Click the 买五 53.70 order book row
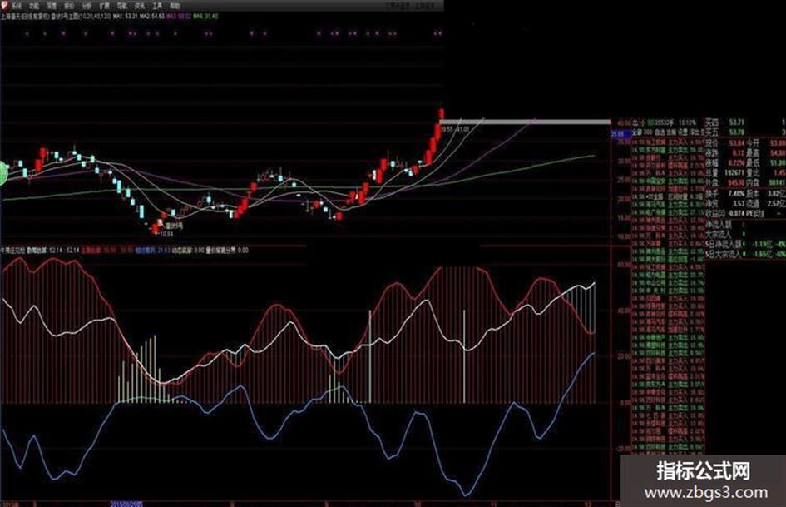Viewport: 786px width, 507px height. tap(745, 132)
